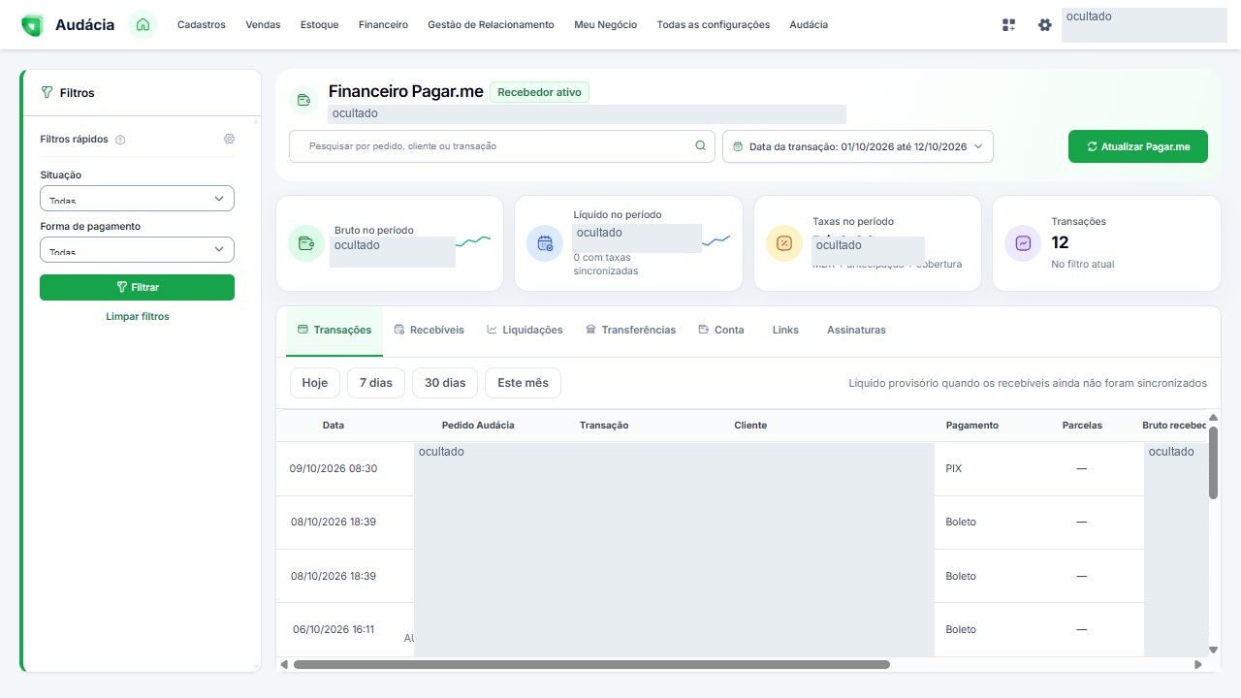Open Todas as configurações menu

714,25
